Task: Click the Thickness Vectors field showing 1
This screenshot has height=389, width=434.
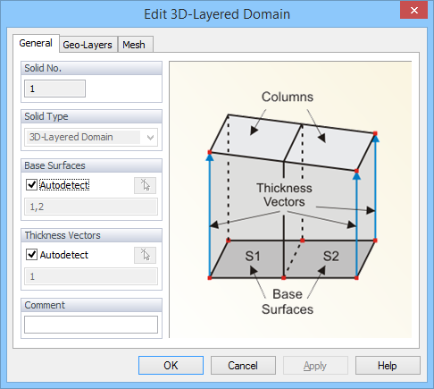Action: [91, 276]
